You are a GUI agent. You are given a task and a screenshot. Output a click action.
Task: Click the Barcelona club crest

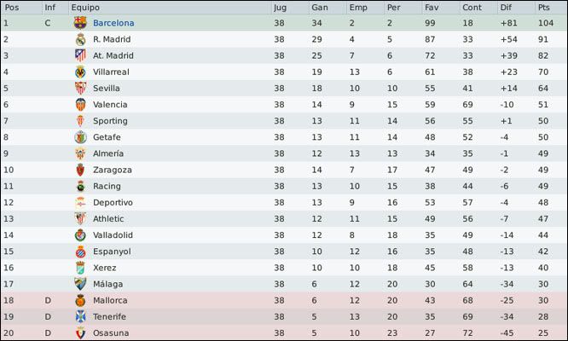80,23
